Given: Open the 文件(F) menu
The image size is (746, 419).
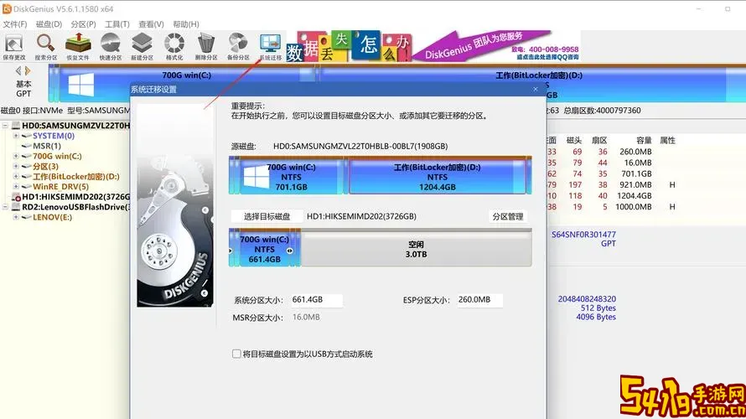Looking at the screenshot, I should (15, 24).
